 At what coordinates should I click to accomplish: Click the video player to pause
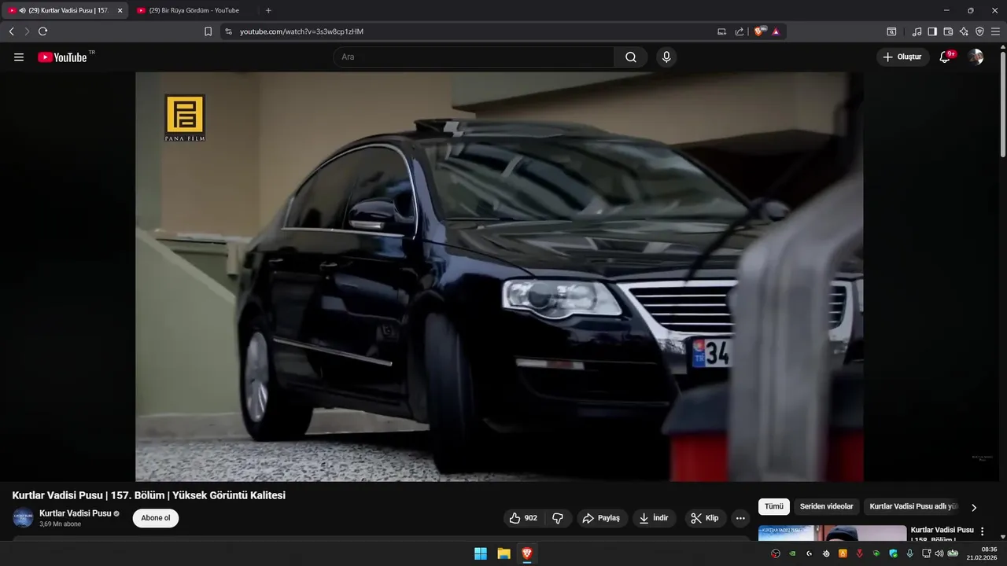pos(499,277)
